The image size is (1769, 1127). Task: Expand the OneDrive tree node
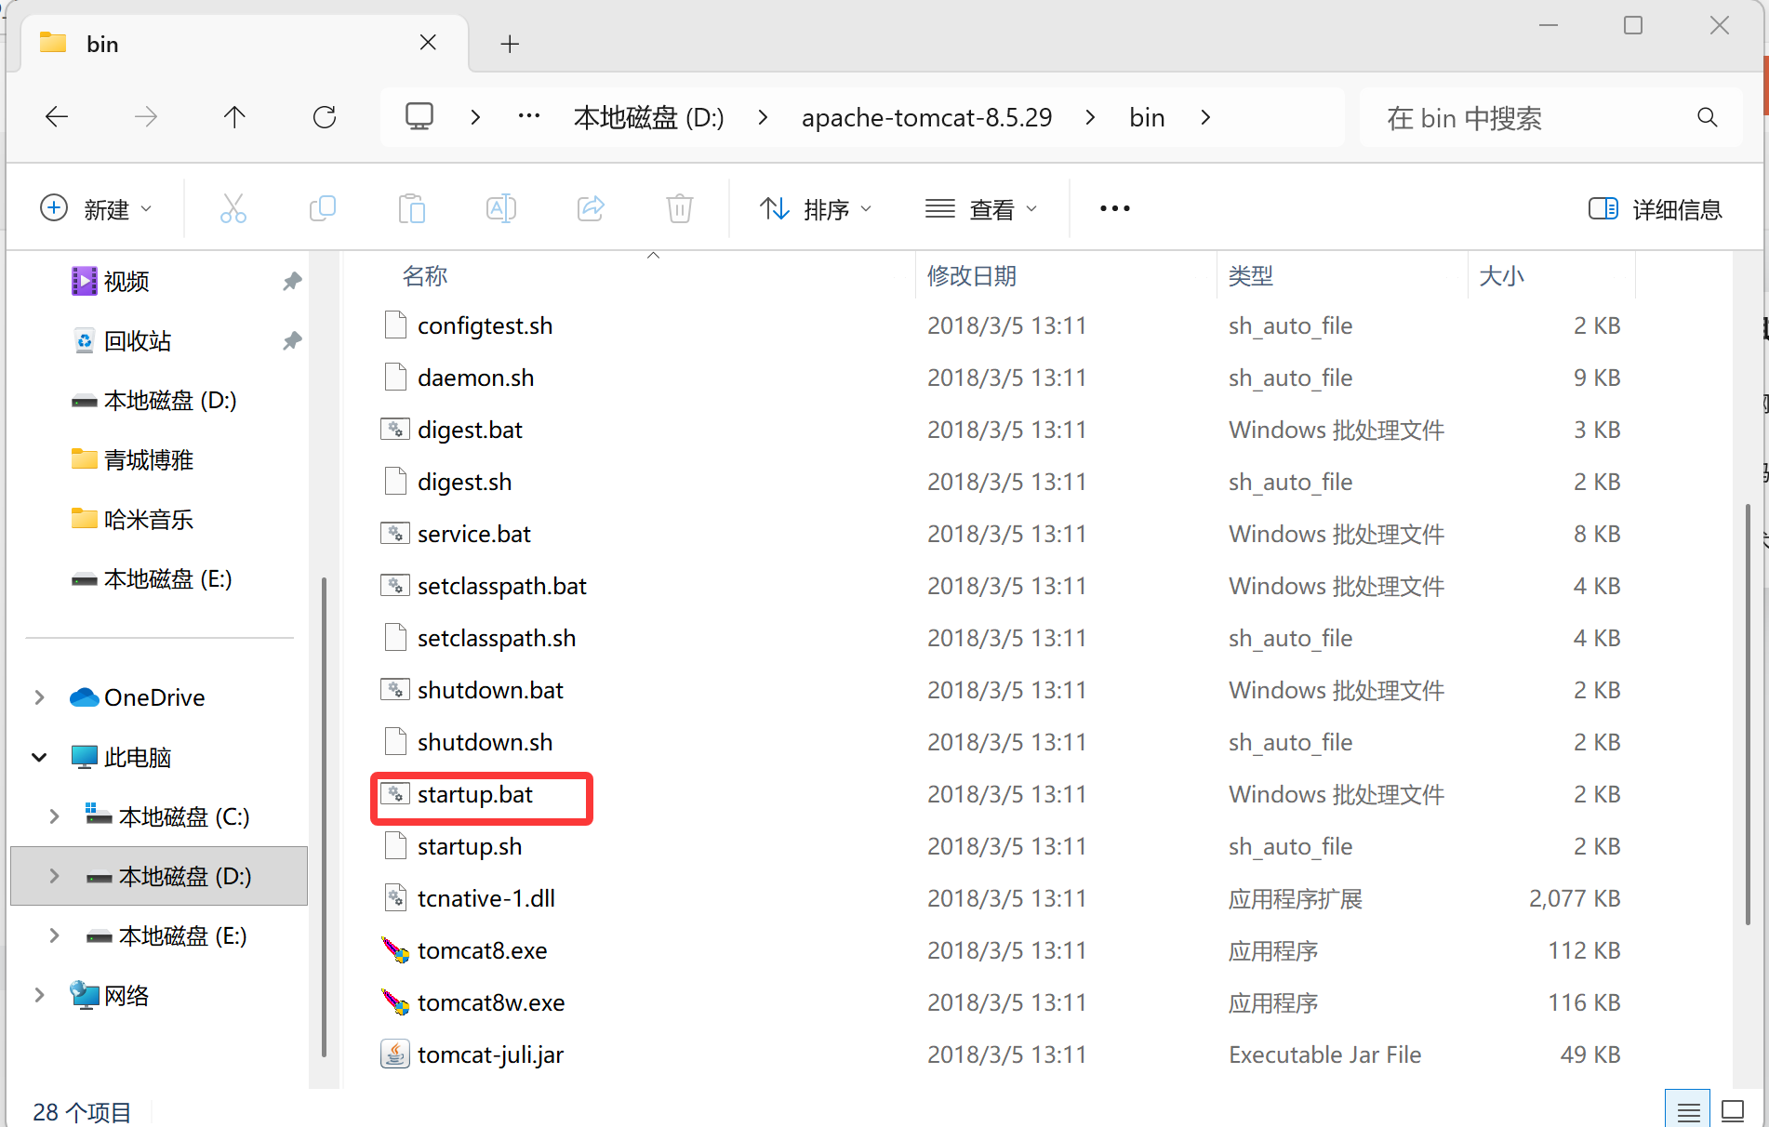(x=39, y=697)
